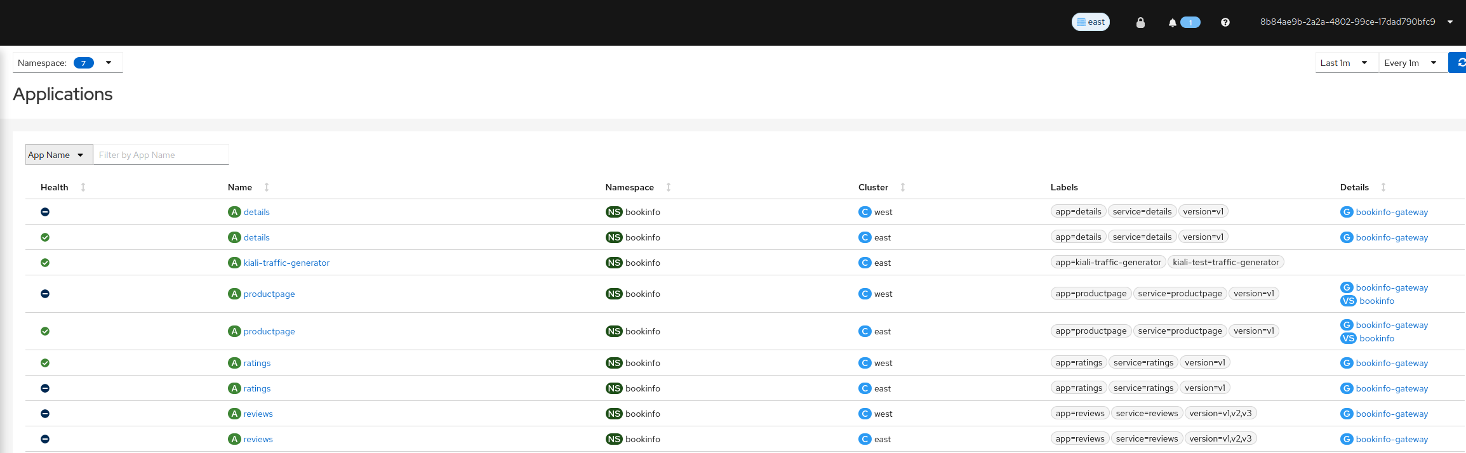Open the App Name filter type dropdown
Viewport: 1466px width, 453px height.
(58, 155)
